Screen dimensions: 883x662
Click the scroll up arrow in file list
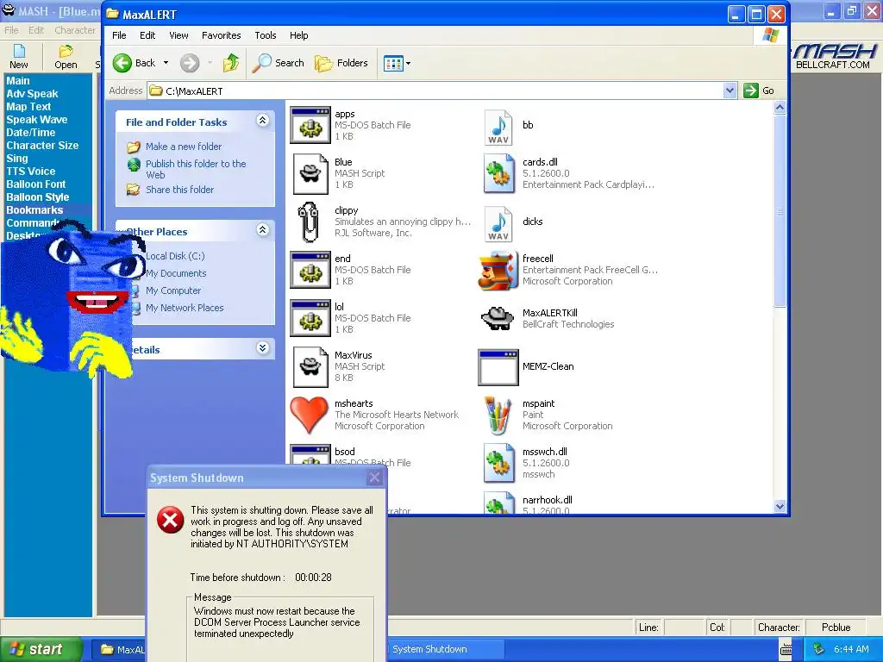(780, 108)
